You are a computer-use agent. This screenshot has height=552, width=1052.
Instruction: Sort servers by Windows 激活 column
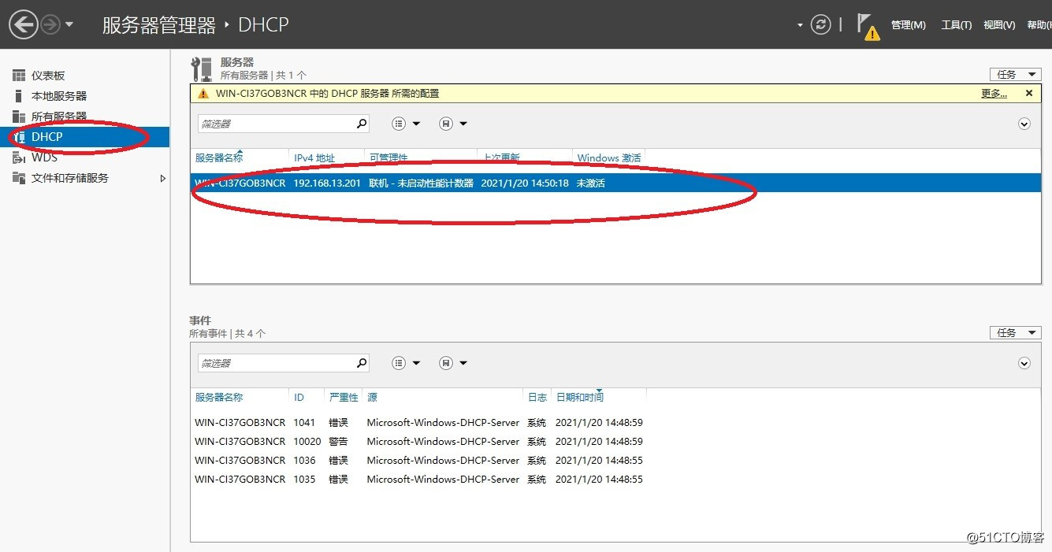(609, 157)
